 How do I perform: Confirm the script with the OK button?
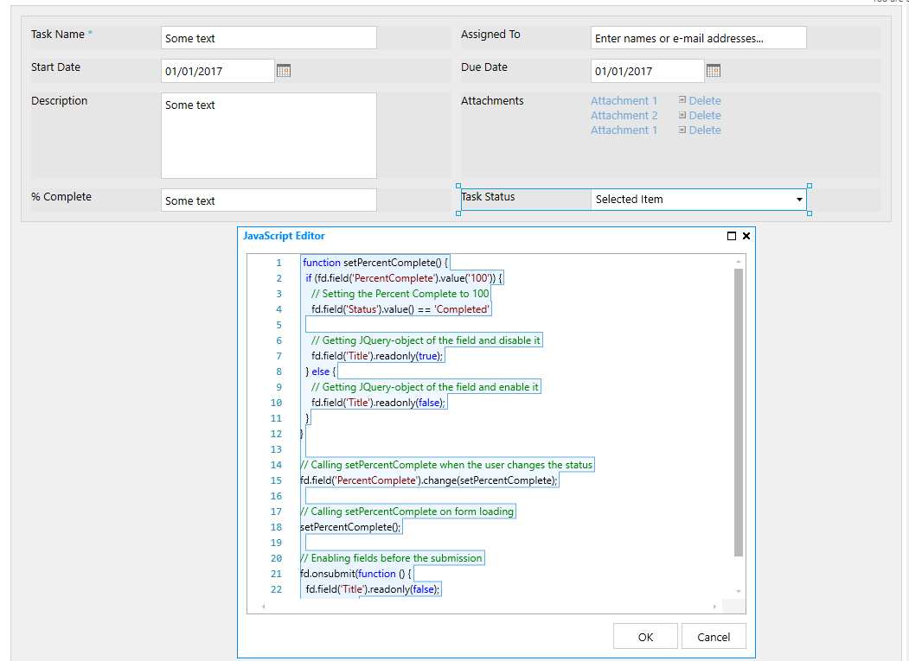click(645, 636)
